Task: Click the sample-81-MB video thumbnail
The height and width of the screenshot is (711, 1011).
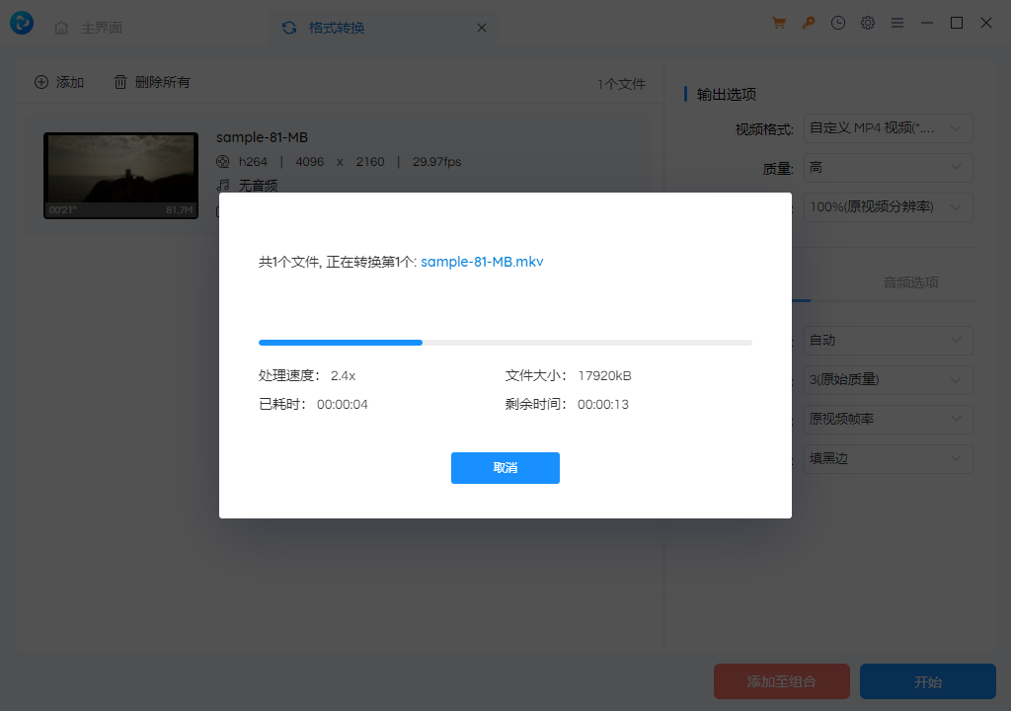Action: tap(120, 175)
